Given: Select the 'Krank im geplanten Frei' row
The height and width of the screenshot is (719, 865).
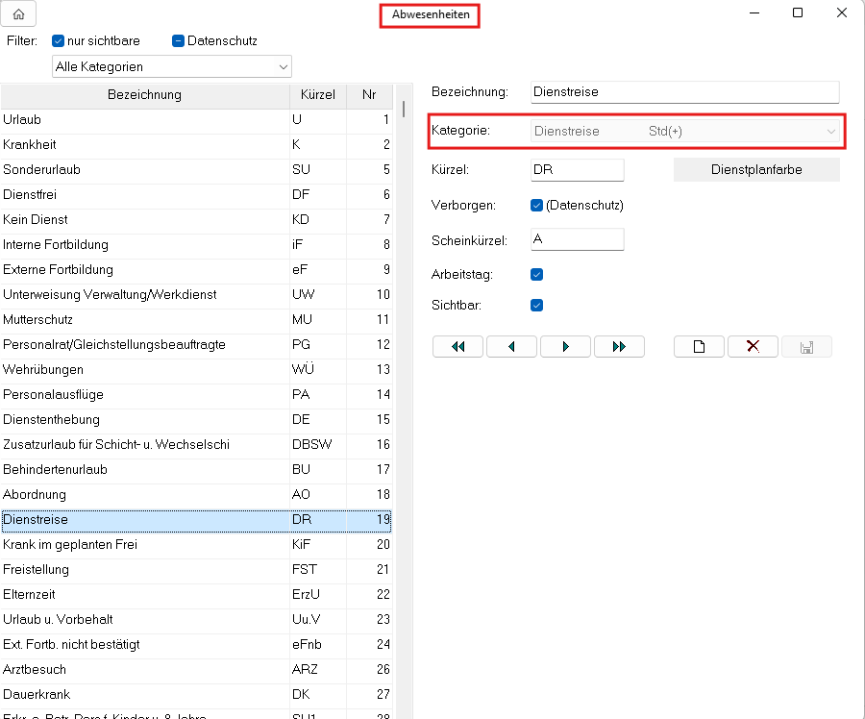Looking at the screenshot, I should point(196,545).
